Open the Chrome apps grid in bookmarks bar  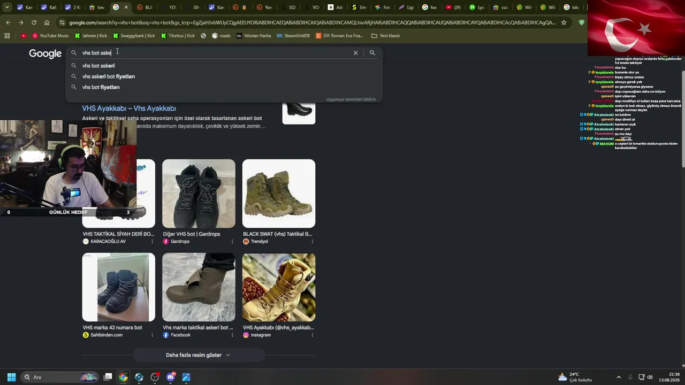tap(7, 36)
